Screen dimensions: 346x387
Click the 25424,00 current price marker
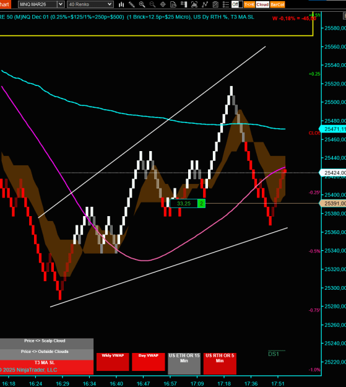click(333, 173)
